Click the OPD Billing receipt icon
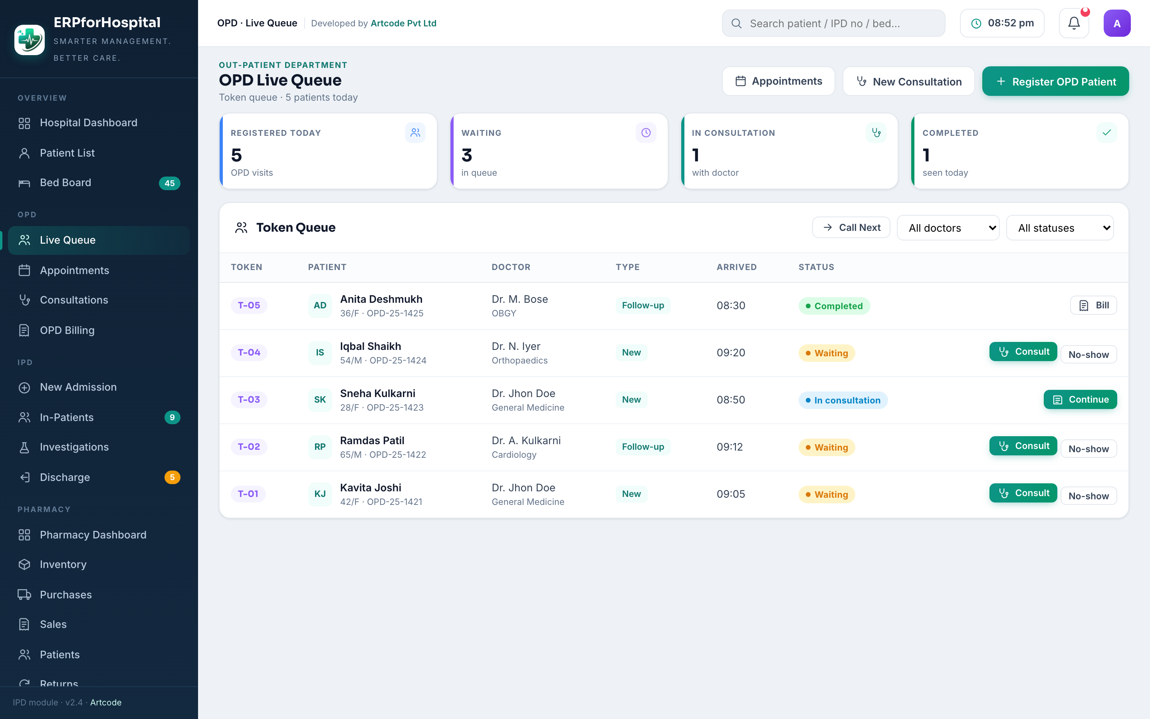The image size is (1150, 719). [x=24, y=330]
